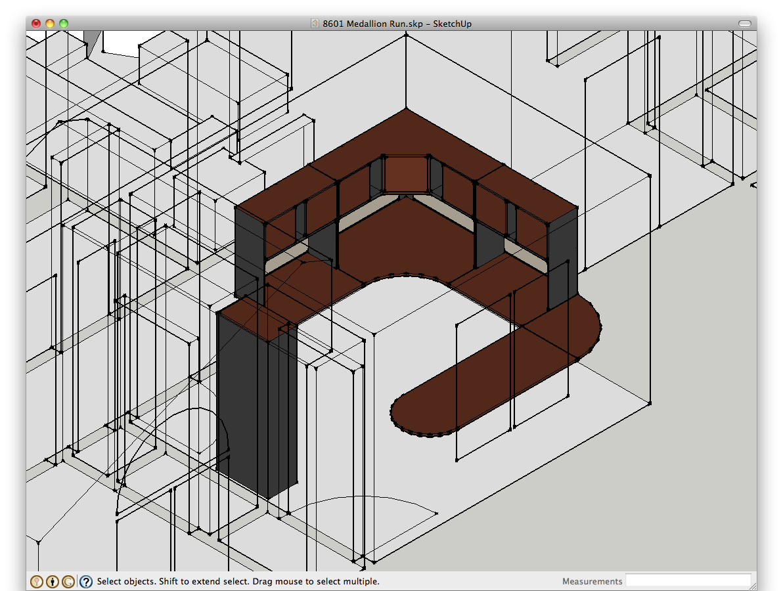This screenshot has height=591, width=783.
Task: Select the dark gray left end panel of hutch
Action: (248, 253)
